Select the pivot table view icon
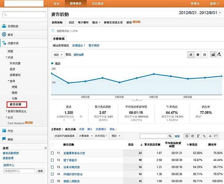 click(x=216, y=136)
